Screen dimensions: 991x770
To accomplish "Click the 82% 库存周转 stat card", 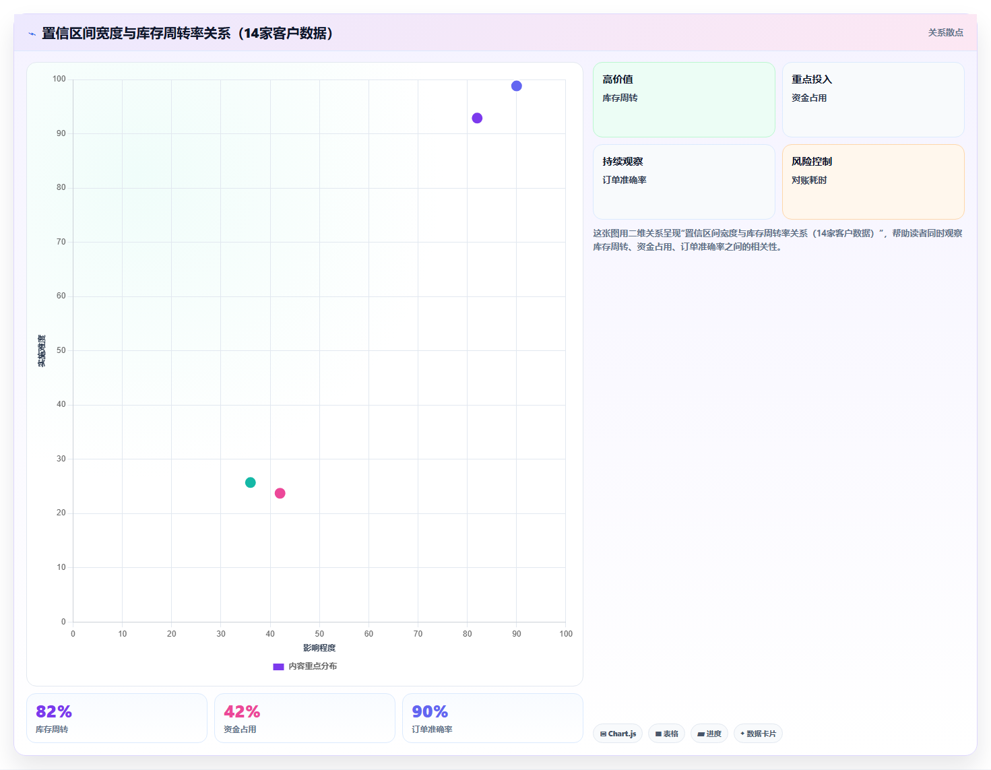I will 117,718.
